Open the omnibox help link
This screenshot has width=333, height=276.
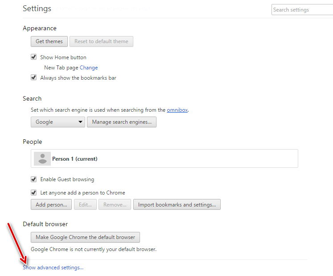point(177,110)
